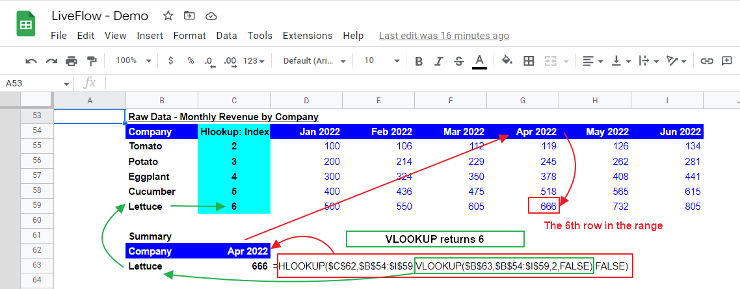The image size is (740, 289).
Task: Open the Insert menu
Action: click(150, 36)
